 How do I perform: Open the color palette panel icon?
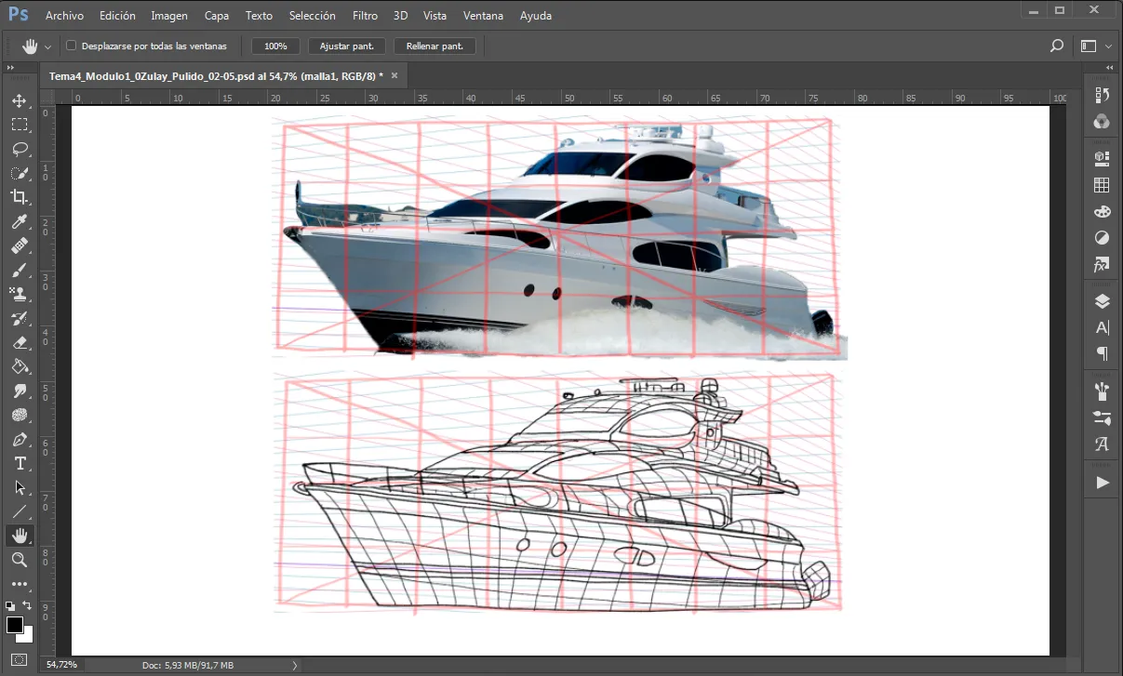(x=1103, y=211)
